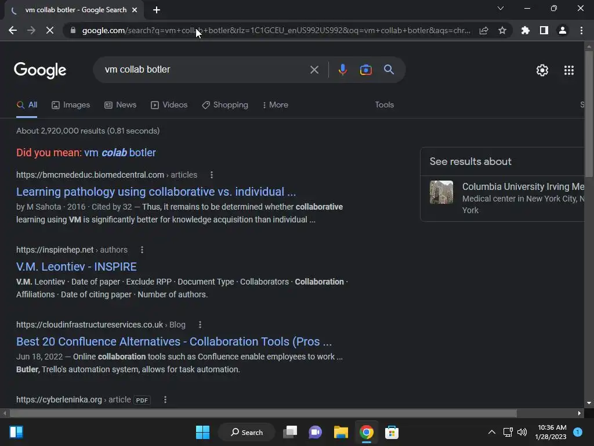The width and height of the screenshot is (594, 446).
Task: Stop loading the page
Action: point(50,30)
